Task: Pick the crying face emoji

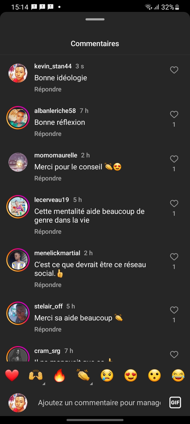Action: pos(107,376)
